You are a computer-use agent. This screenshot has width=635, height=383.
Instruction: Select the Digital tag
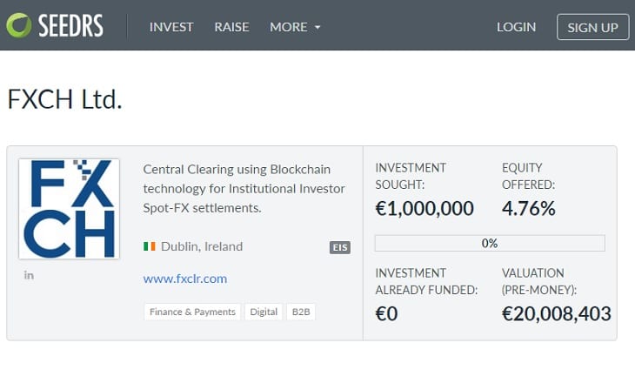(264, 312)
